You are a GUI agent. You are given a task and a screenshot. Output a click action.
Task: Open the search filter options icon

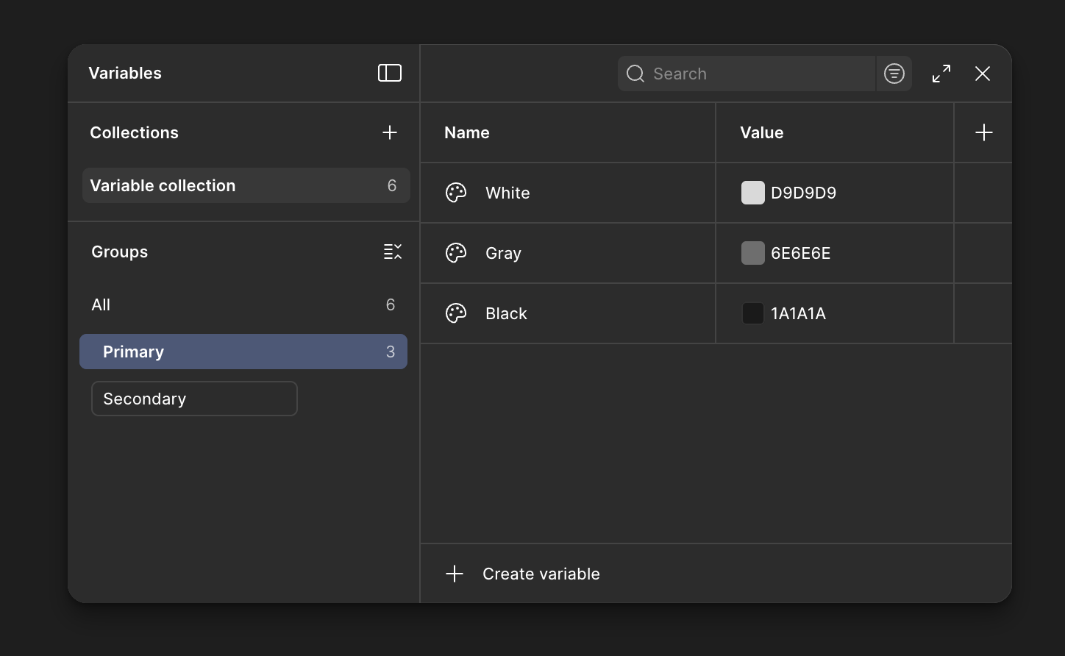tap(894, 74)
